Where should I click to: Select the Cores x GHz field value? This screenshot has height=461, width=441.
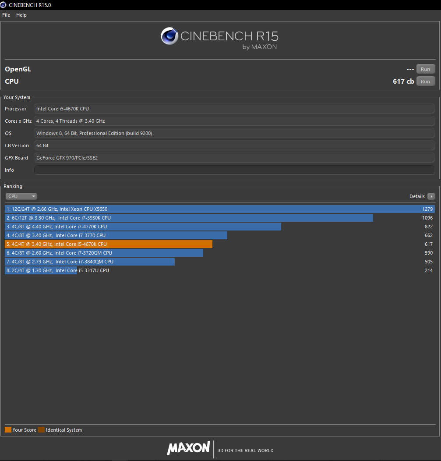(234, 121)
